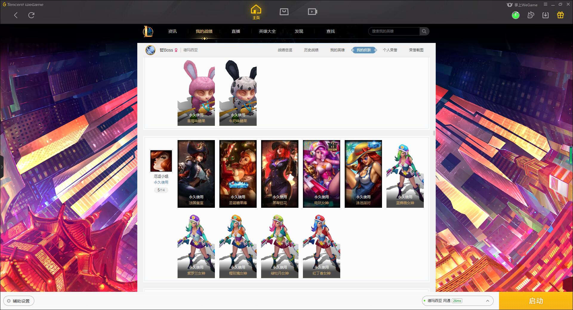Open the 泳池派对 skin card

pyautogui.click(x=363, y=174)
